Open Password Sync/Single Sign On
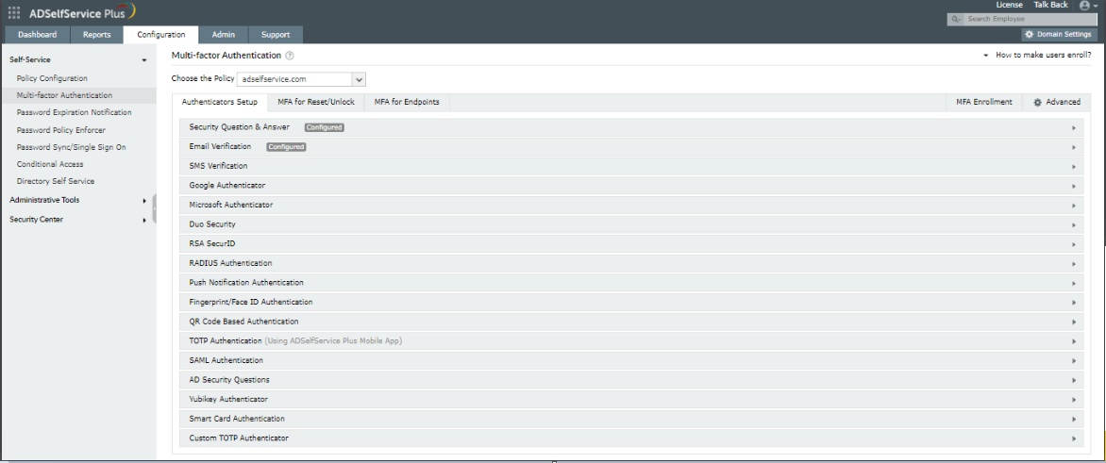The height and width of the screenshot is (463, 1106). point(71,147)
